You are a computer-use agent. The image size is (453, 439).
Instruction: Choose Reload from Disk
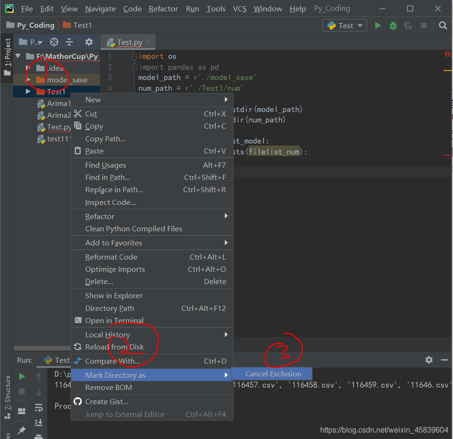pyautogui.click(x=152, y=347)
